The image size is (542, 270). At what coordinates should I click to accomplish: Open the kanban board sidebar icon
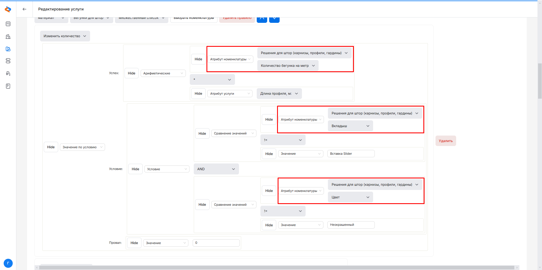[x=8, y=24]
